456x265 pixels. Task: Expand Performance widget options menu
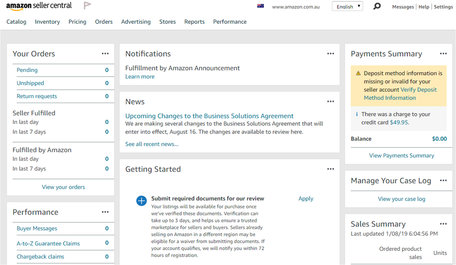pyautogui.click(x=105, y=212)
